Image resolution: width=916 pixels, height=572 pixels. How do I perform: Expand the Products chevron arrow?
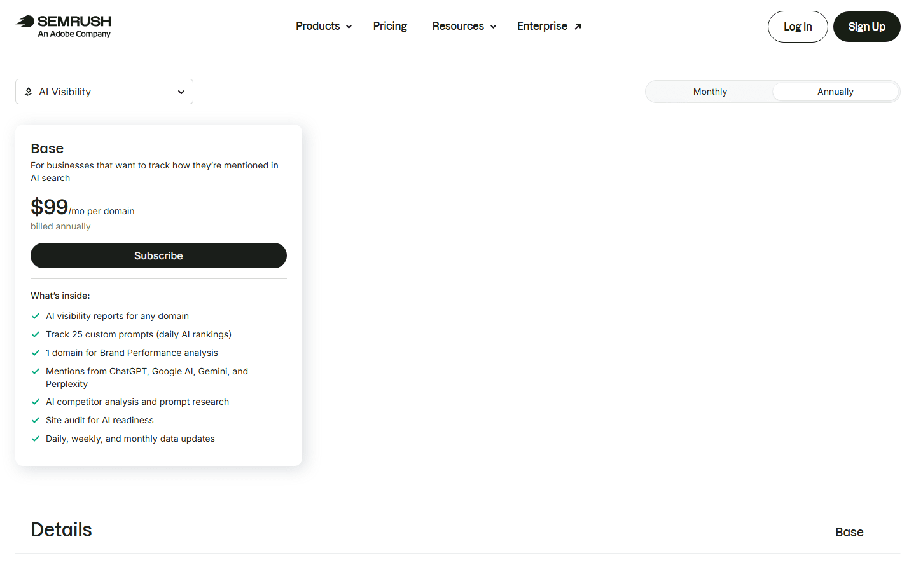pos(349,27)
